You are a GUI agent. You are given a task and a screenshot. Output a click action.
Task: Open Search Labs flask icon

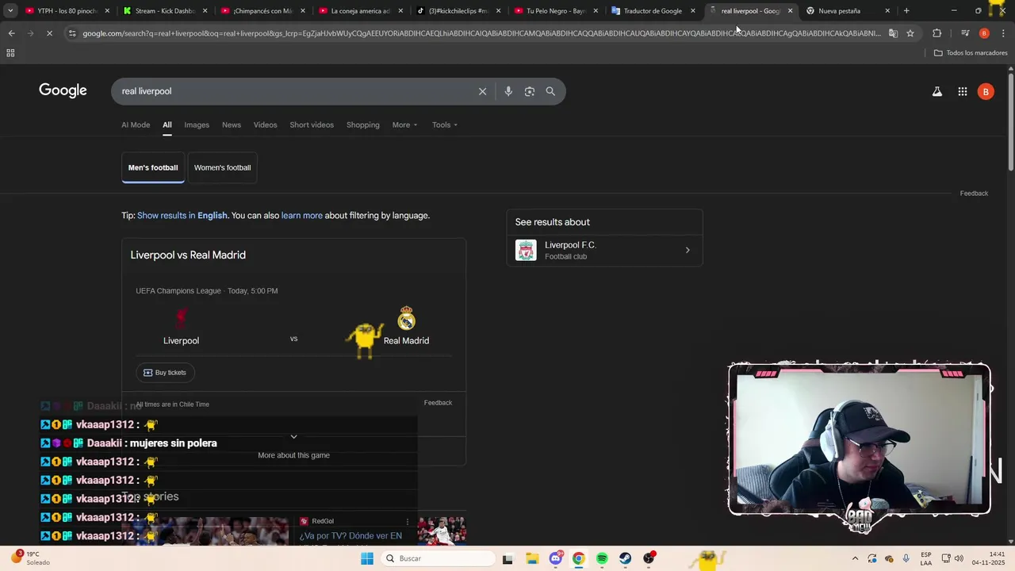(x=937, y=91)
